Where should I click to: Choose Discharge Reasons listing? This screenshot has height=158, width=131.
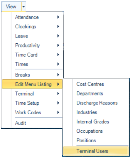coord(96,103)
